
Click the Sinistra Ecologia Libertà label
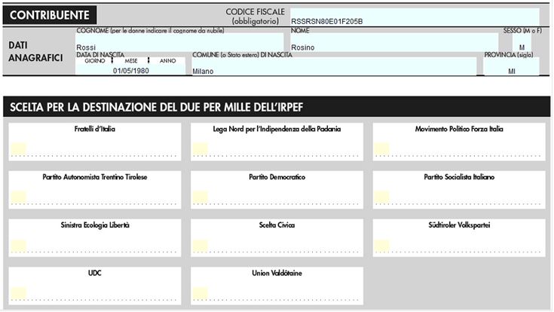(x=95, y=225)
